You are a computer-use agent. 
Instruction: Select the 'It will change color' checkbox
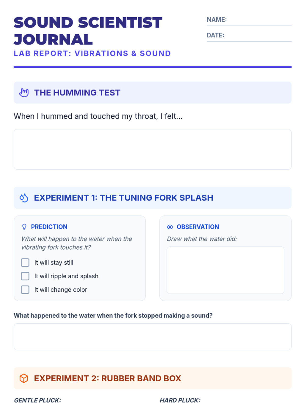25,290
